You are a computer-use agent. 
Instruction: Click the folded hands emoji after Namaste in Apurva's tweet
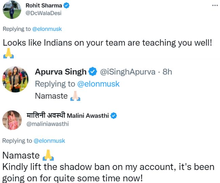[x=75, y=96]
